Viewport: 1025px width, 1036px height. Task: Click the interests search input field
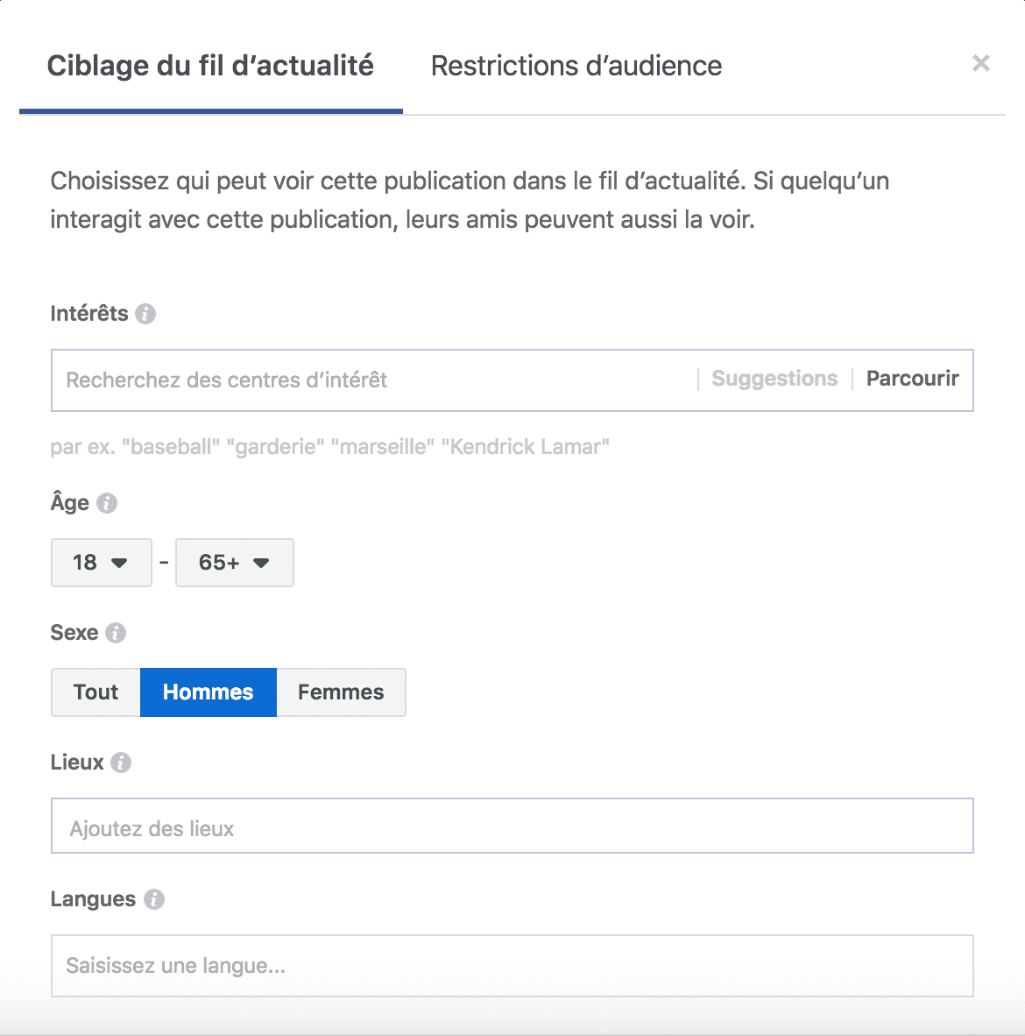coord(368,380)
